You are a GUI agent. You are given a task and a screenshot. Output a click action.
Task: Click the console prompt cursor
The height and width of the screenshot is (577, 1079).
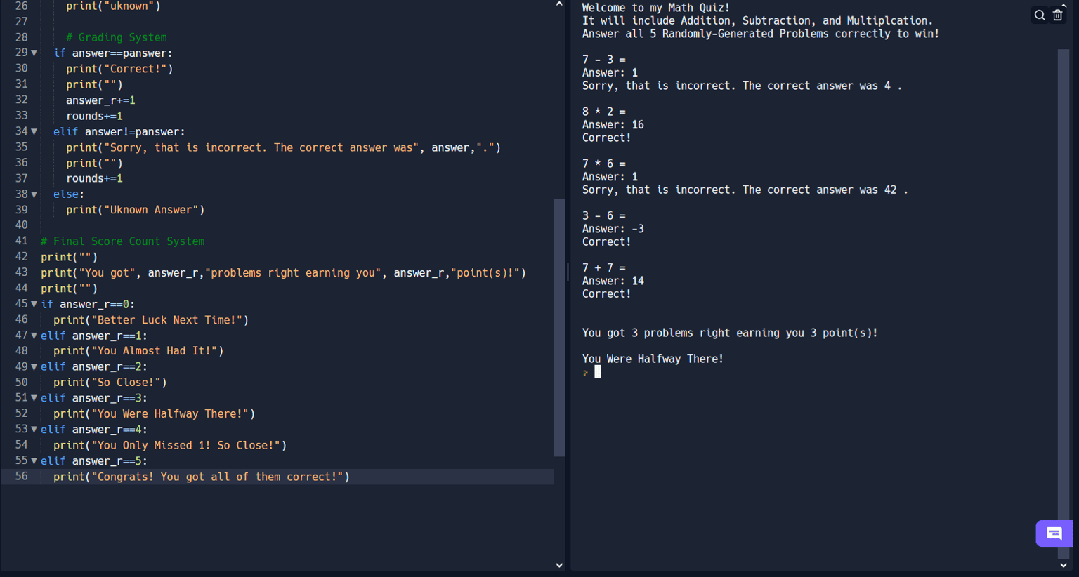pos(598,372)
